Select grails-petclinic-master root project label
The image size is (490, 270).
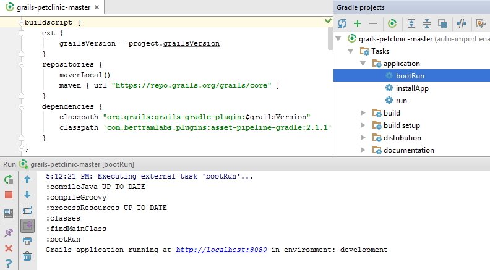(x=395, y=39)
